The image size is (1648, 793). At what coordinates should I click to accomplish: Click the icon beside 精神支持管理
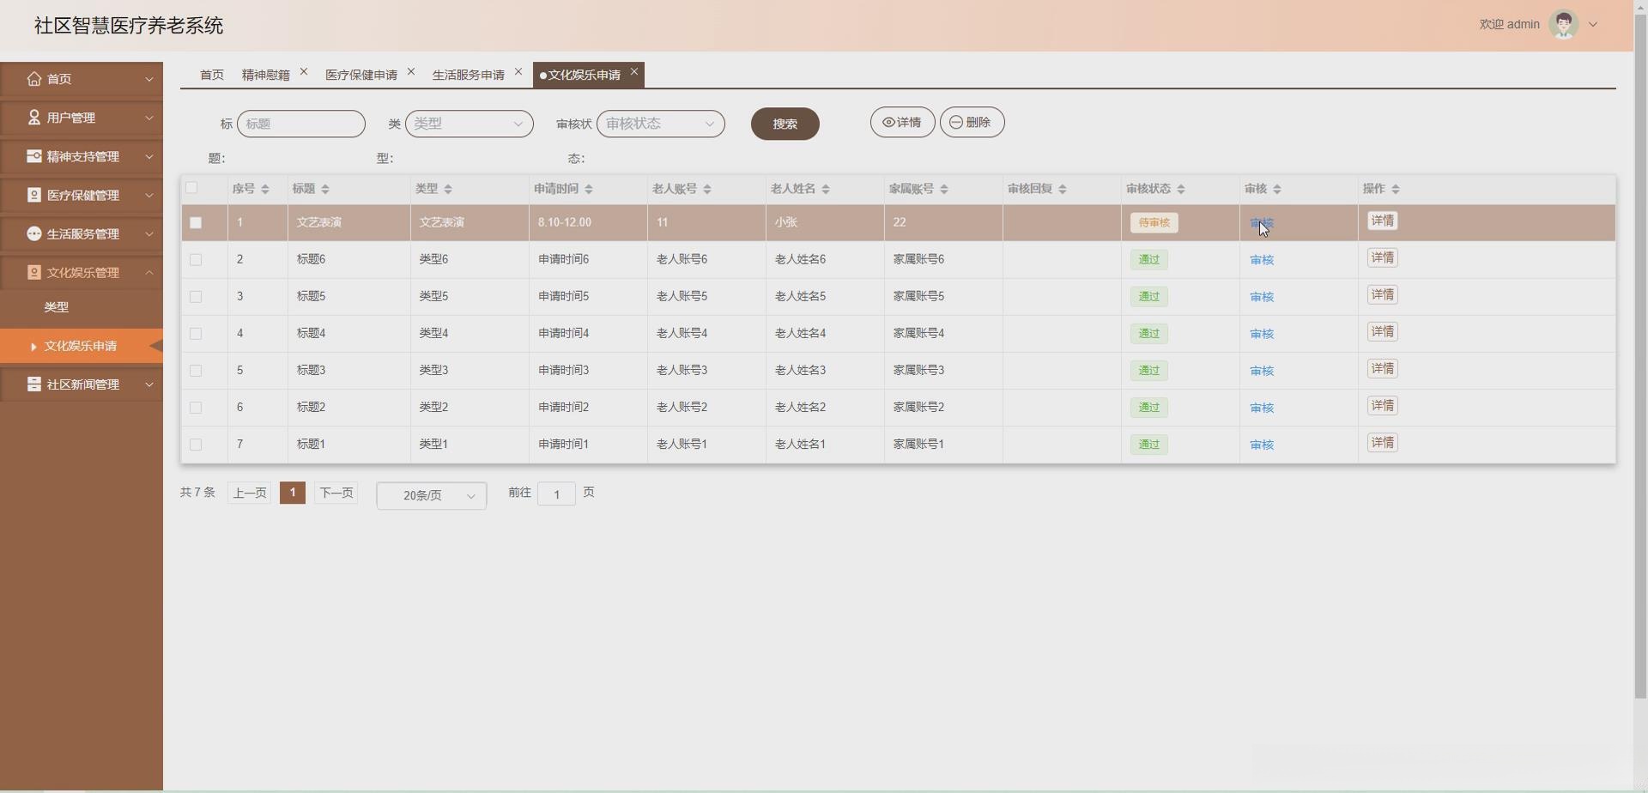tap(34, 156)
